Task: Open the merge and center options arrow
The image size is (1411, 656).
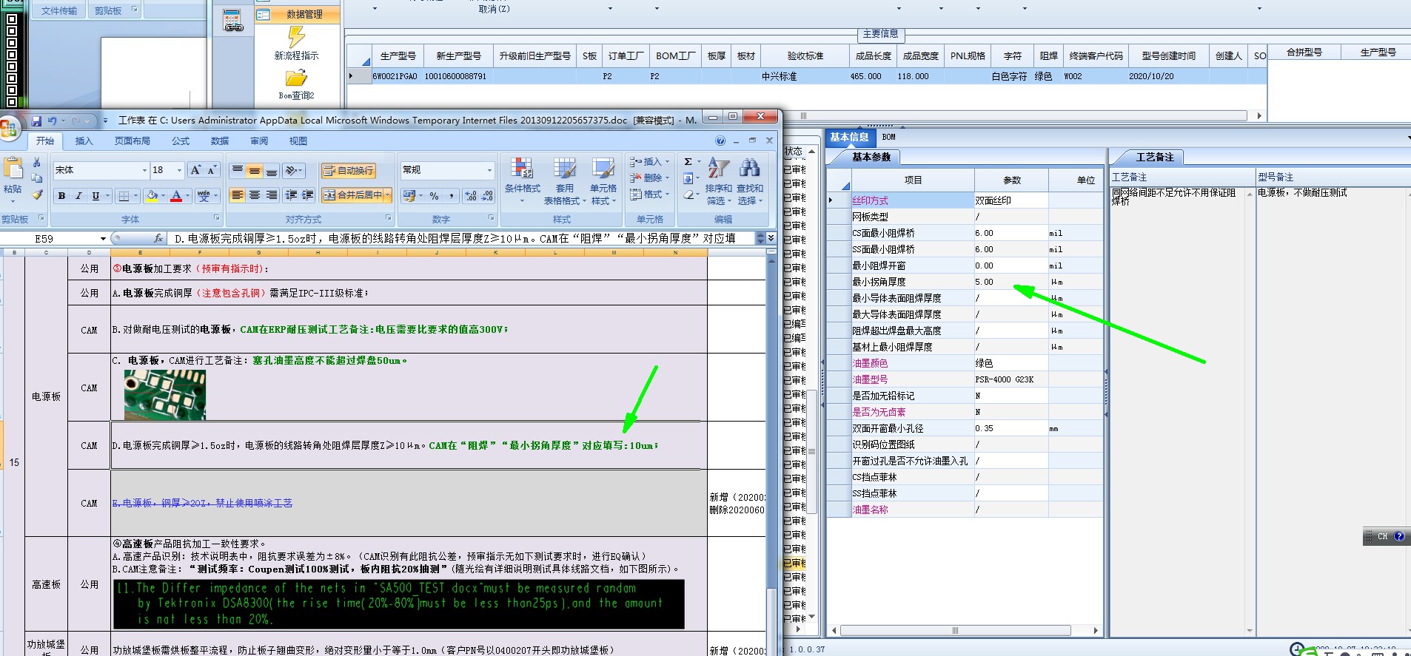Action: (x=386, y=195)
